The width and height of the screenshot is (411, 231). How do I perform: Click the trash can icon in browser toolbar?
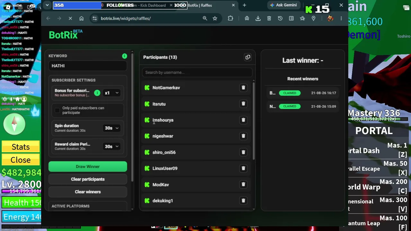click(x=269, y=18)
